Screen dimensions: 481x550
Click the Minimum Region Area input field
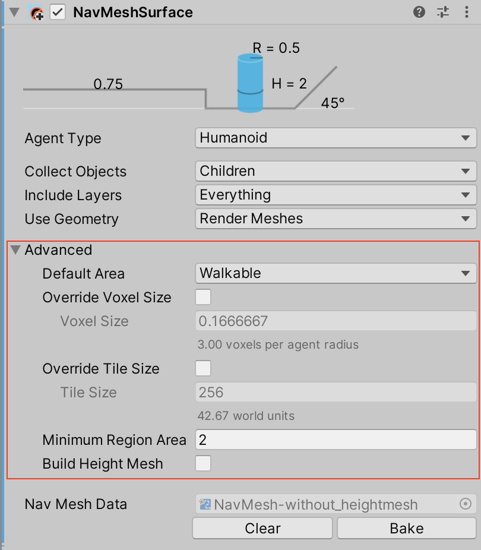point(336,440)
